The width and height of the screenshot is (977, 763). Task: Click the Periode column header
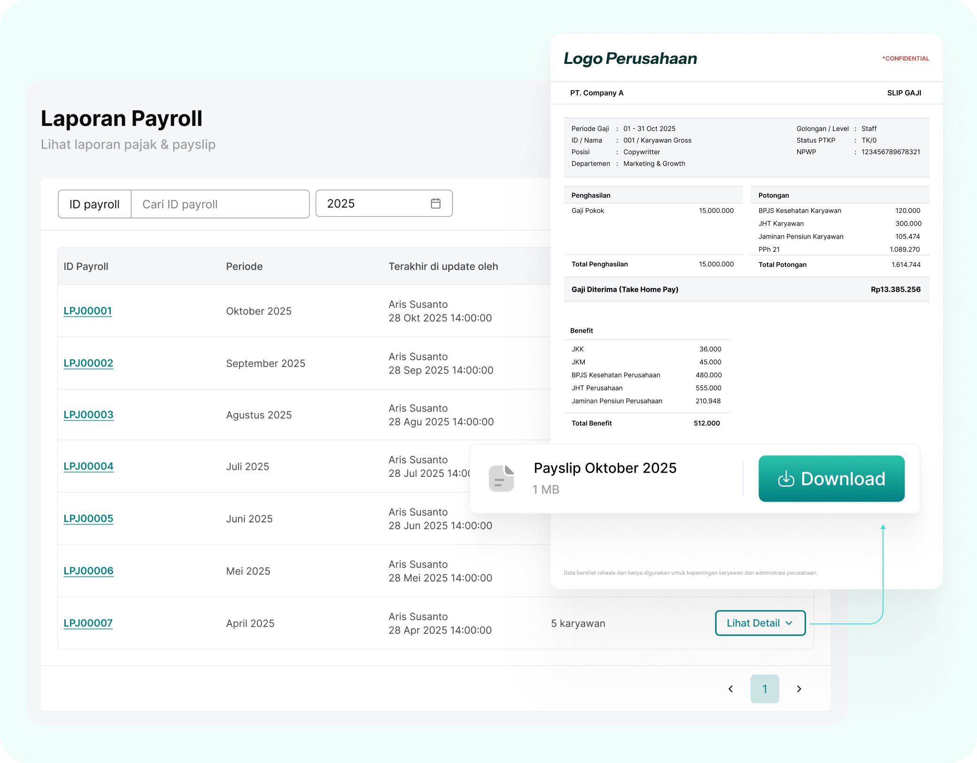[244, 266]
